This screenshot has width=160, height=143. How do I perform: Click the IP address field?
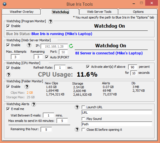click(54, 46)
